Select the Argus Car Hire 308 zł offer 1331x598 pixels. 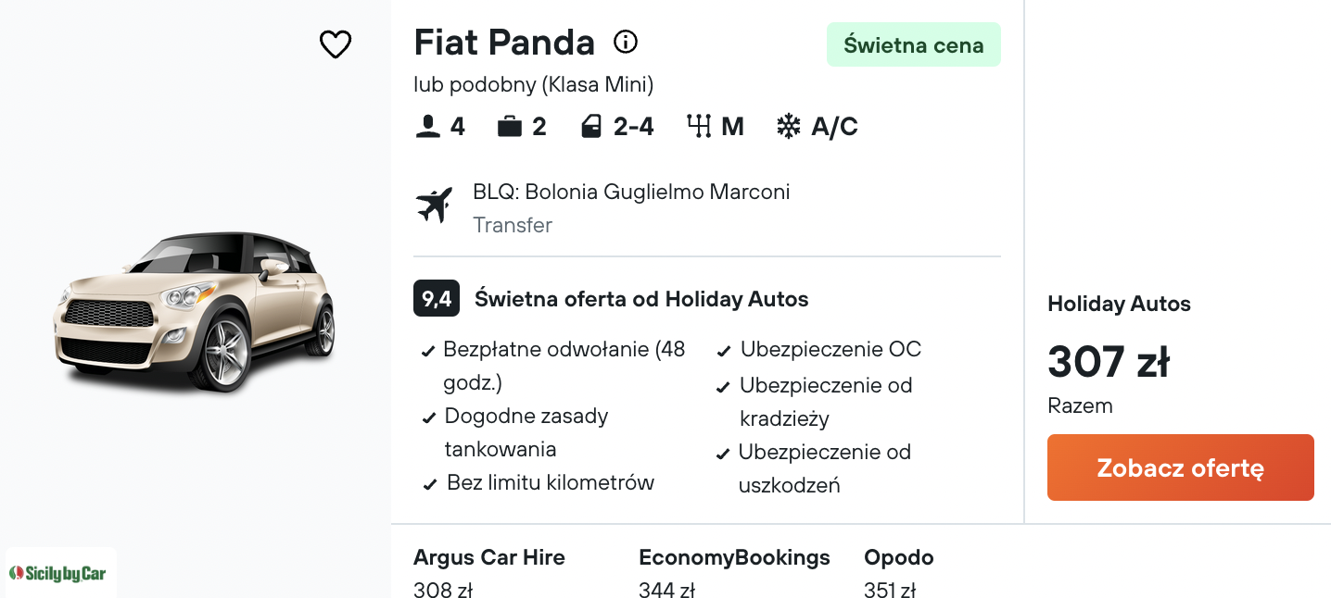489,572
